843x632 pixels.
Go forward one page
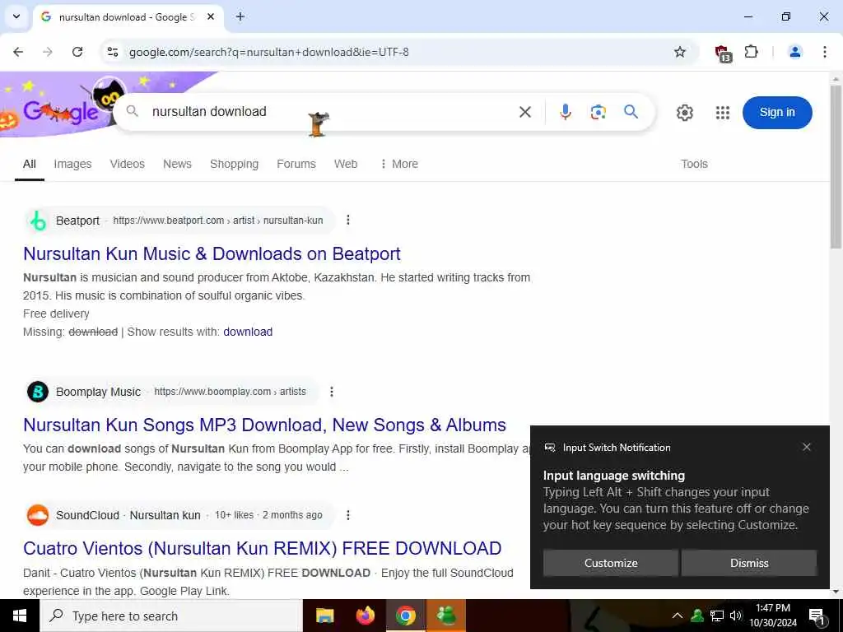tap(48, 52)
